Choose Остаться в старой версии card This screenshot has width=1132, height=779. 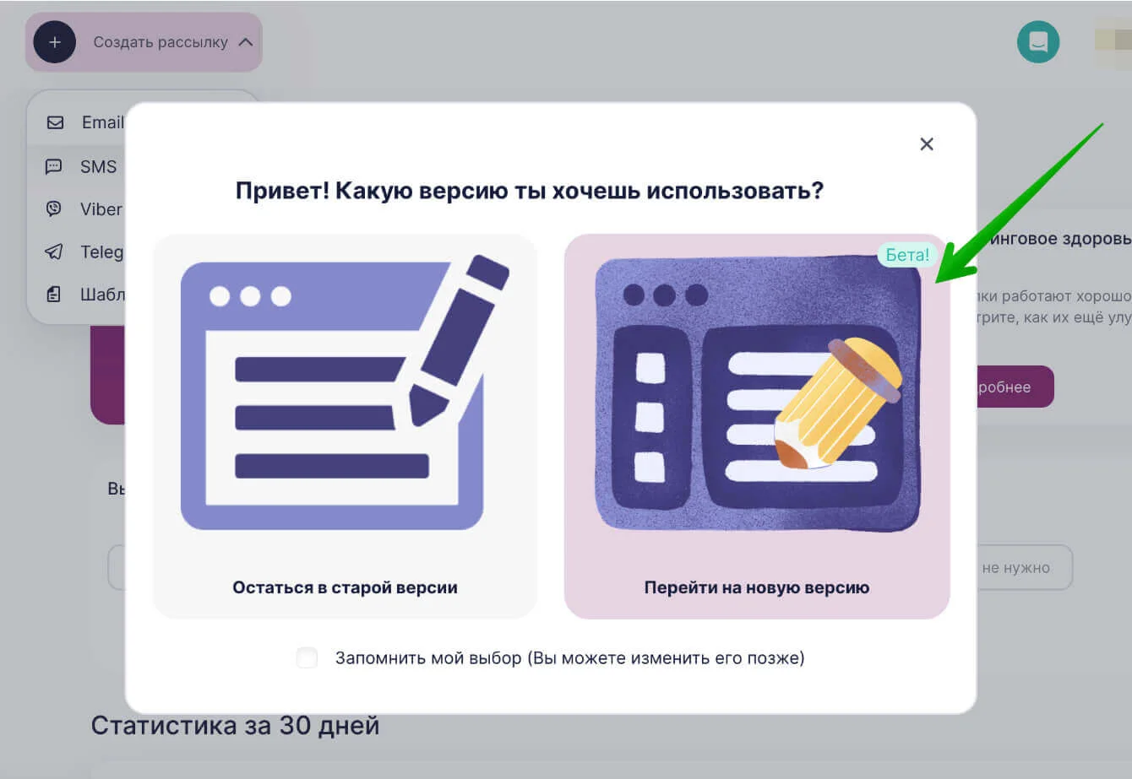click(345, 426)
